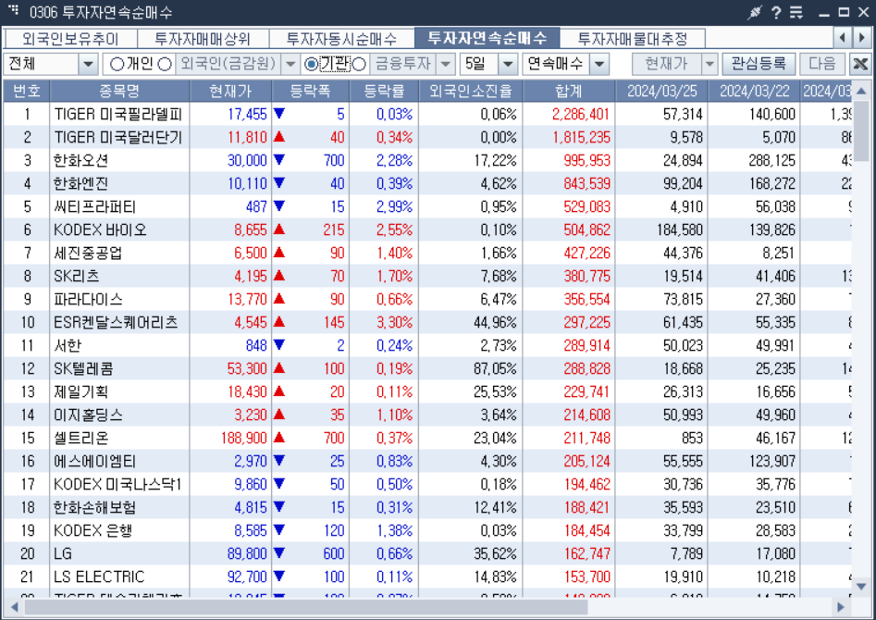Select the SK리츠 stock name
Viewport: 876px width, 620px height.
pos(77,276)
